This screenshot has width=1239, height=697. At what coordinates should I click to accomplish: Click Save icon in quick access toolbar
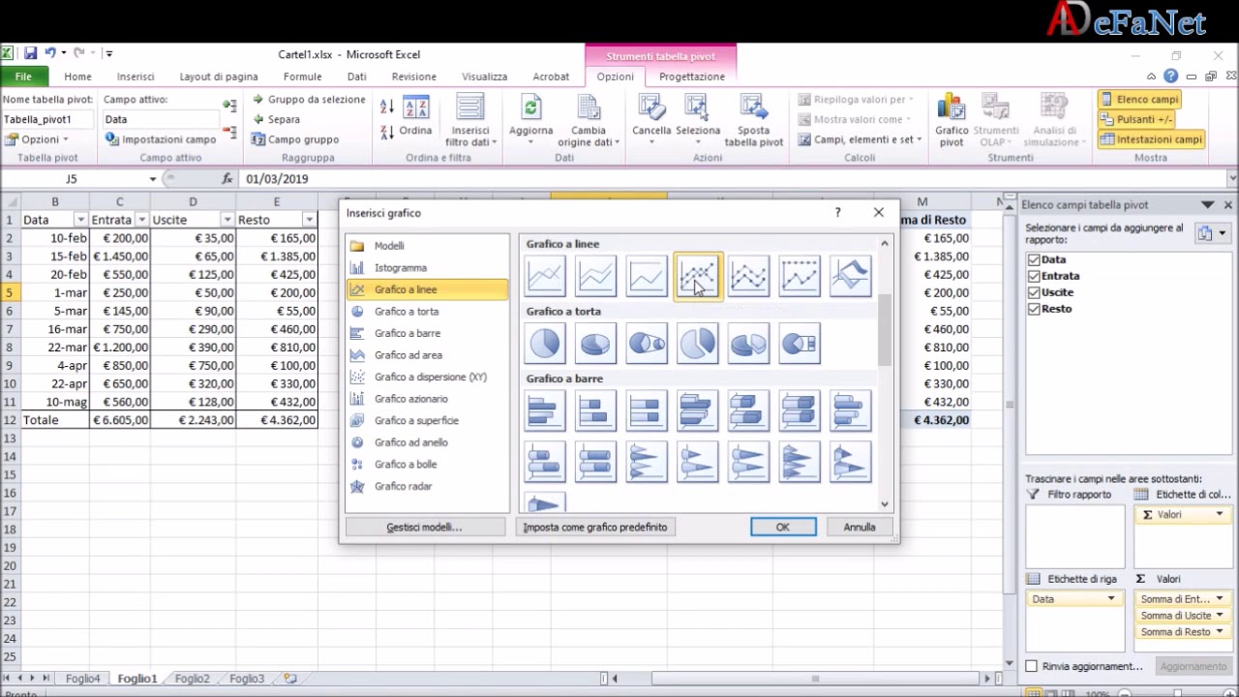pyautogui.click(x=30, y=53)
